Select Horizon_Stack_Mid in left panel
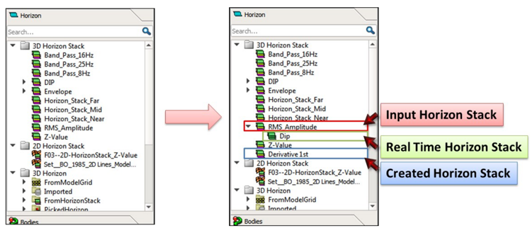Image resolution: width=531 pixels, height=236 pixels. [73, 110]
